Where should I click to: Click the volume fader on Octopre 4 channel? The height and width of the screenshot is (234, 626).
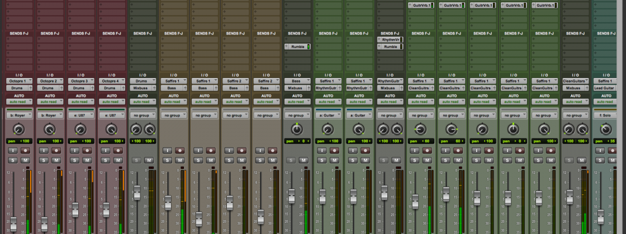106,210
